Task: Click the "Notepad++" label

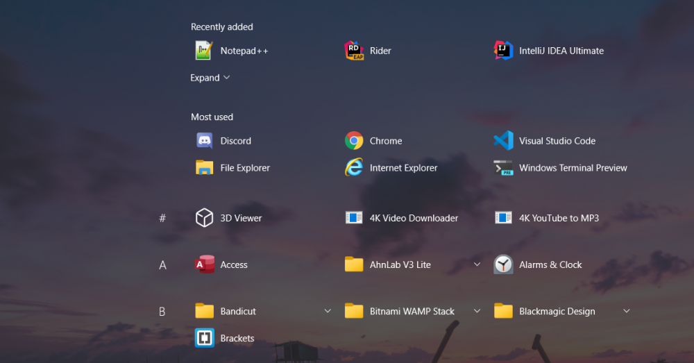Action: [x=244, y=51]
